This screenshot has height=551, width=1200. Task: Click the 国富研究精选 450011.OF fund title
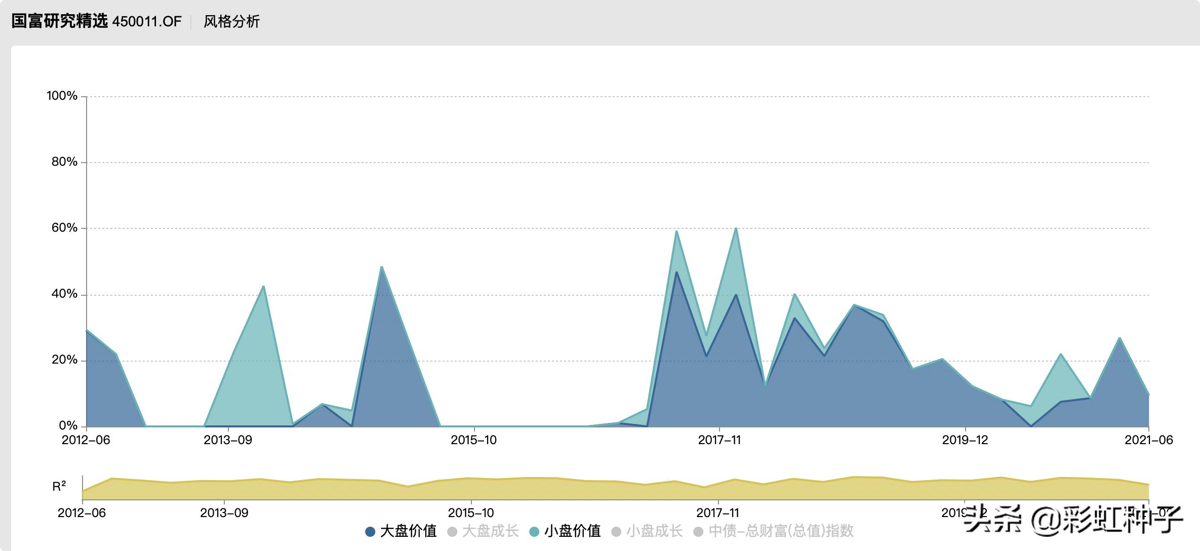(x=96, y=21)
